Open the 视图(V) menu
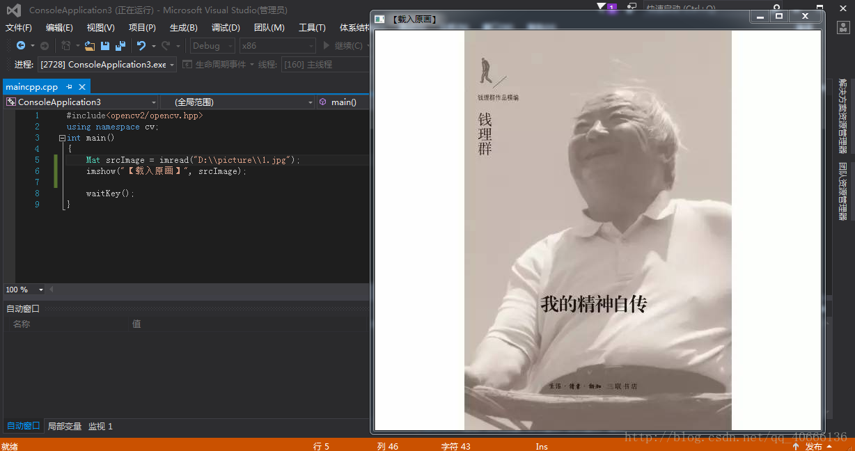 pyautogui.click(x=101, y=28)
